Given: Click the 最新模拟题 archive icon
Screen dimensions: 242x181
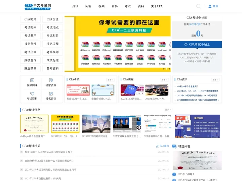Looking at the screenshot, I should [118, 44].
